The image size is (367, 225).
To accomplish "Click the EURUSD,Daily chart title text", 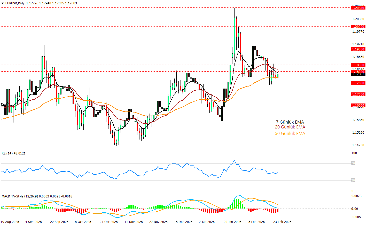I will [x=15, y=3].
